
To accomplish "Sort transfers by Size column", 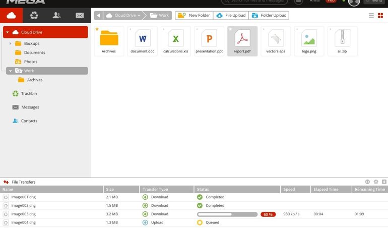I will pyautogui.click(x=121, y=189).
